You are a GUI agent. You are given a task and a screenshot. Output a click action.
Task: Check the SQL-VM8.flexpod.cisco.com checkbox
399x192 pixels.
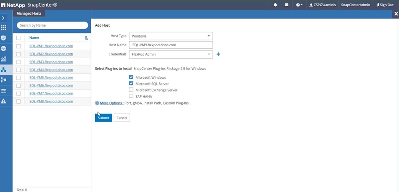tap(18, 101)
